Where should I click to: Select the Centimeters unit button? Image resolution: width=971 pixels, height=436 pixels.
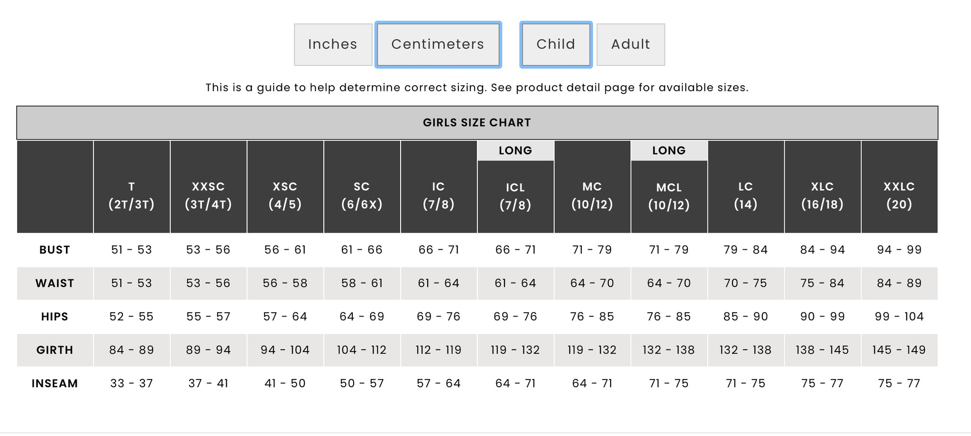(x=438, y=45)
